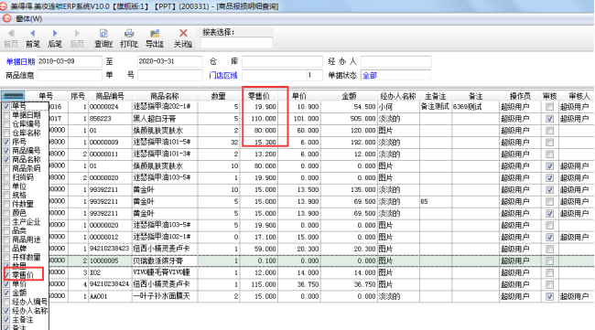Image resolution: width=595 pixels, height=330 pixels.
Task: Enable 仓库编号 column checkbox
Action: coord(6,124)
